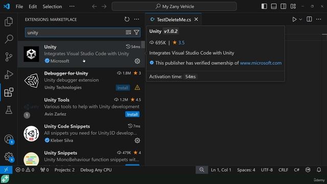Go to line via Ln 1, Col 1
Image resolution: width=327 pixels, height=184 pixels.
[221, 170]
